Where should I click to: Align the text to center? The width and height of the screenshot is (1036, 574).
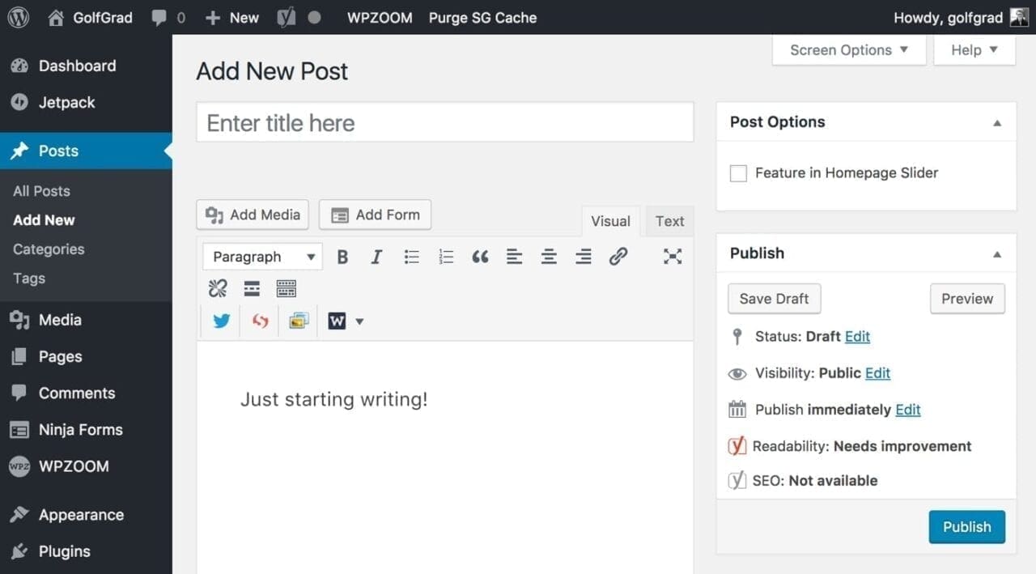point(549,256)
